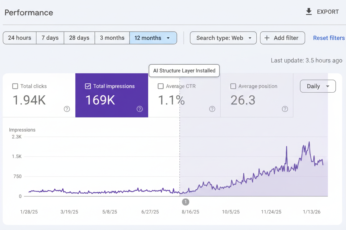Open the help tooltip beside Total clicks

[x=67, y=109]
